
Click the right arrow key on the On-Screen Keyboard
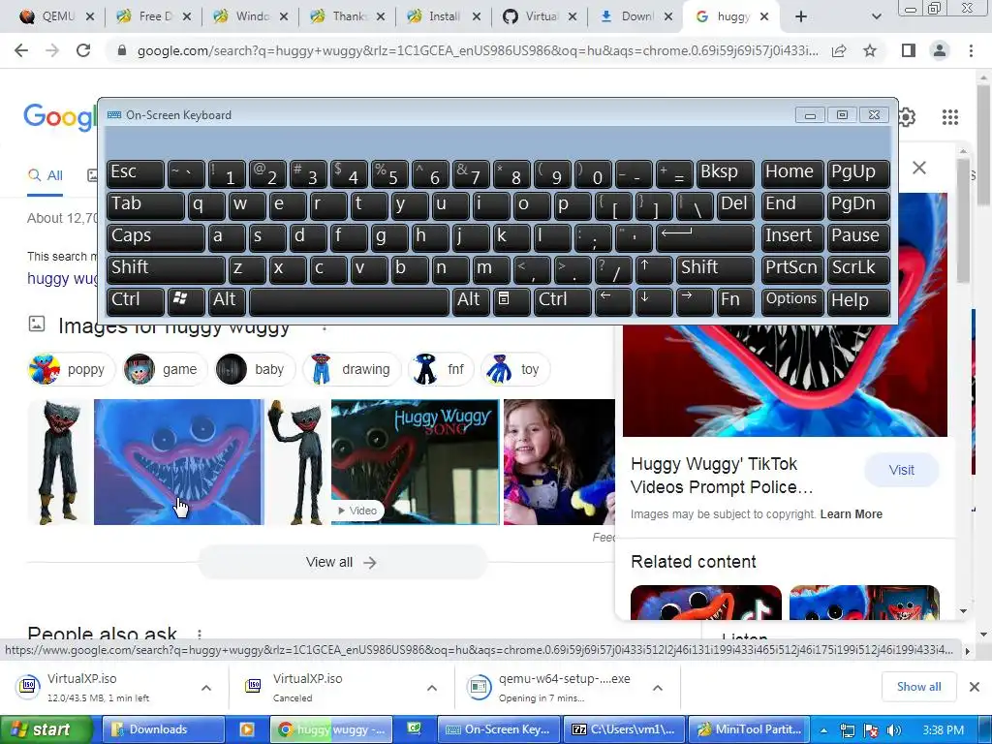(694, 300)
